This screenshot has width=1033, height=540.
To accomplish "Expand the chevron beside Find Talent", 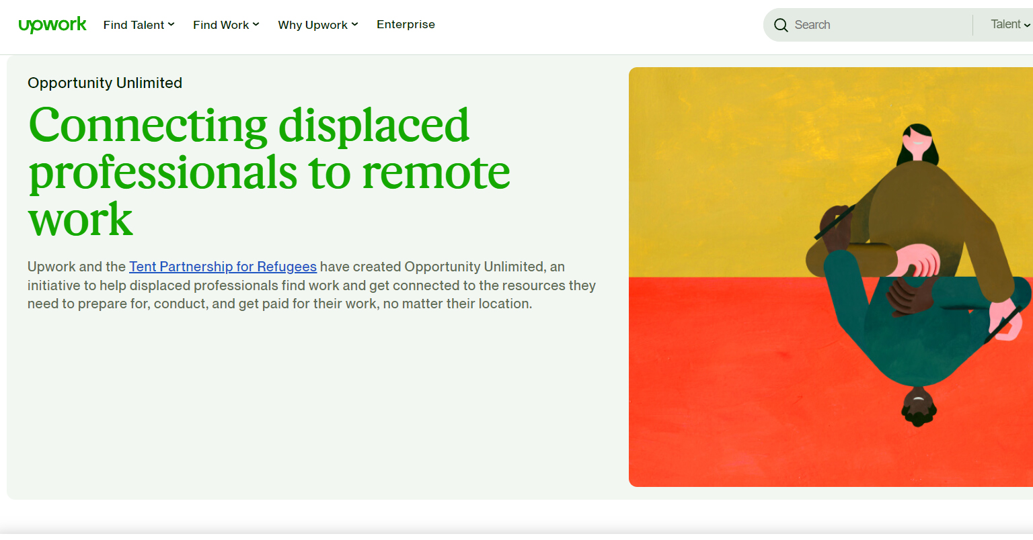I will tap(171, 25).
